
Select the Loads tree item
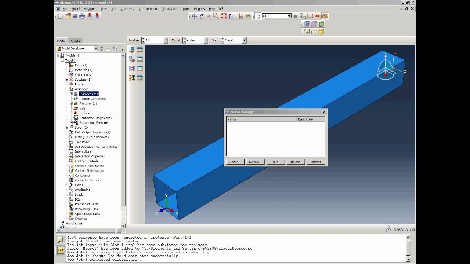[x=79, y=194]
